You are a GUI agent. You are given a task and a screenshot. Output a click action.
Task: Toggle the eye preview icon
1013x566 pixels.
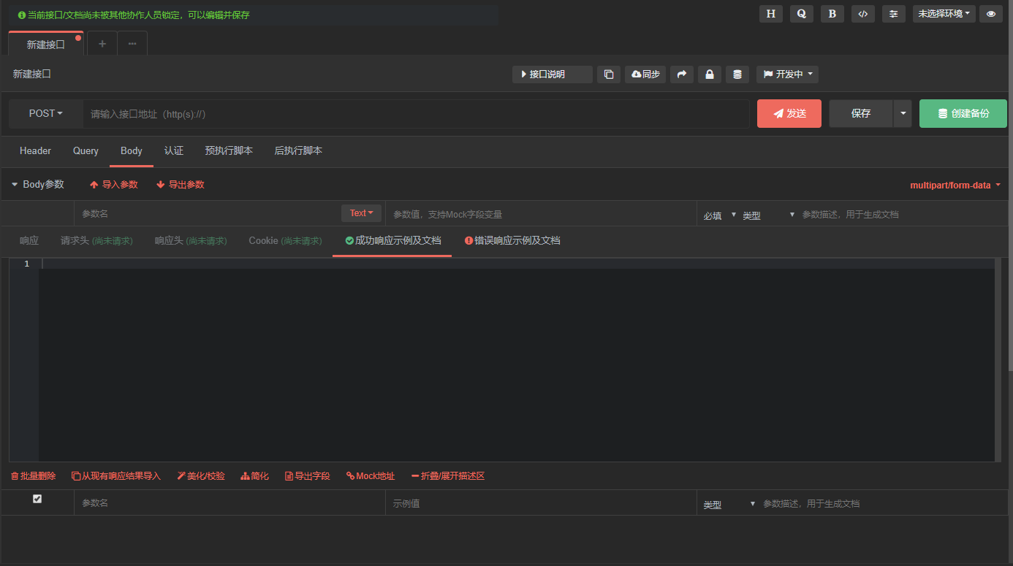[x=991, y=14]
